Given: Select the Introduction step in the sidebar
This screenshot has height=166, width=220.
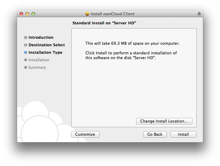Looking at the screenshot, I should 41,38.
